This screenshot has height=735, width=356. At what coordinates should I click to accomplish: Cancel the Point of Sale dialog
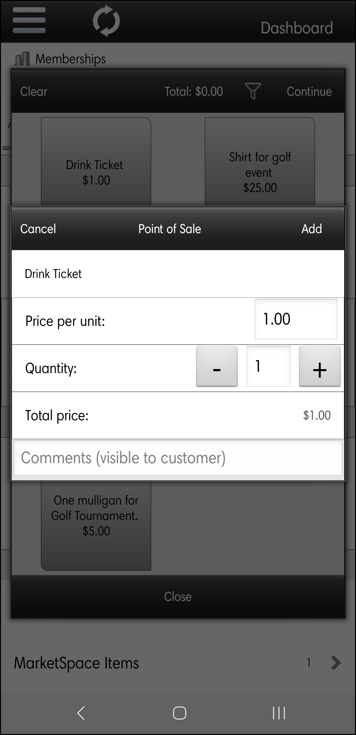(x=38, y=229)
